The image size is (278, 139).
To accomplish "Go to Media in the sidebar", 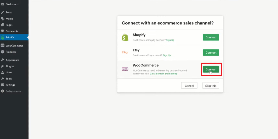I will pyautogui.click(x=14, y=19).
